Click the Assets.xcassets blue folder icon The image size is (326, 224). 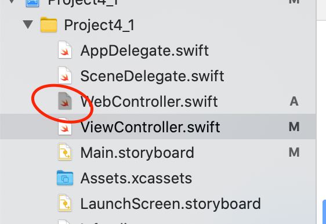click(65, 178)
